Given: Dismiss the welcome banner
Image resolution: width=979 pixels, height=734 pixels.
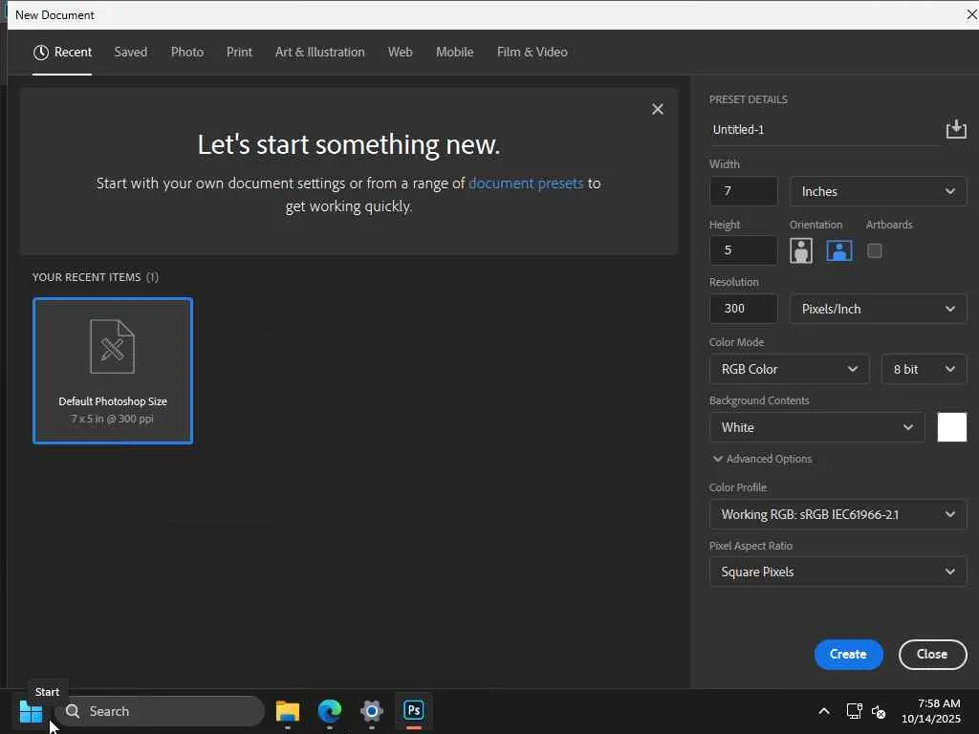Looking at the screenshot, I should (658, 109).
